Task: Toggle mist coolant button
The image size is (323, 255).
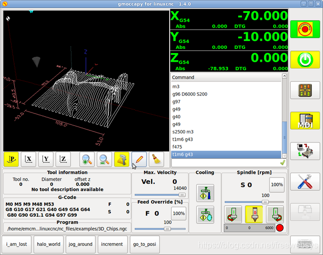Action: [x=205, y=215]
